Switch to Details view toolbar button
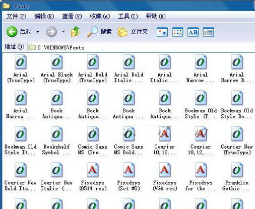This screenshot has width=255, height=209. click(x=208, y=32)
